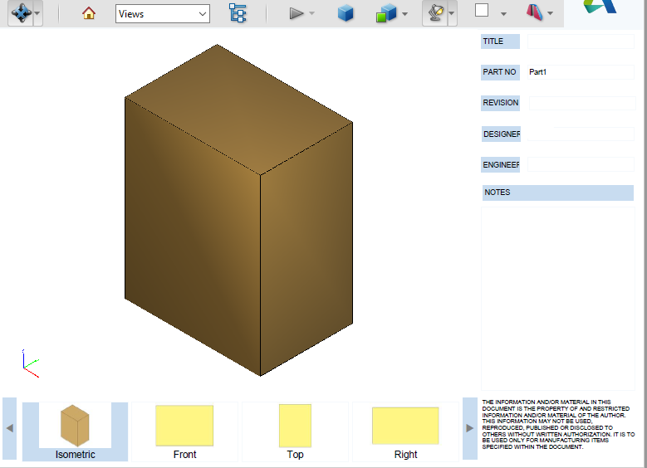Click the blue cube render icon
This screenshot has height=468, width=647.
coord(346,13)
